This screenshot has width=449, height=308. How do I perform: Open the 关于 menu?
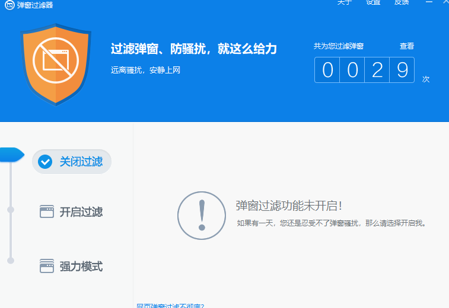pos(345,2)
